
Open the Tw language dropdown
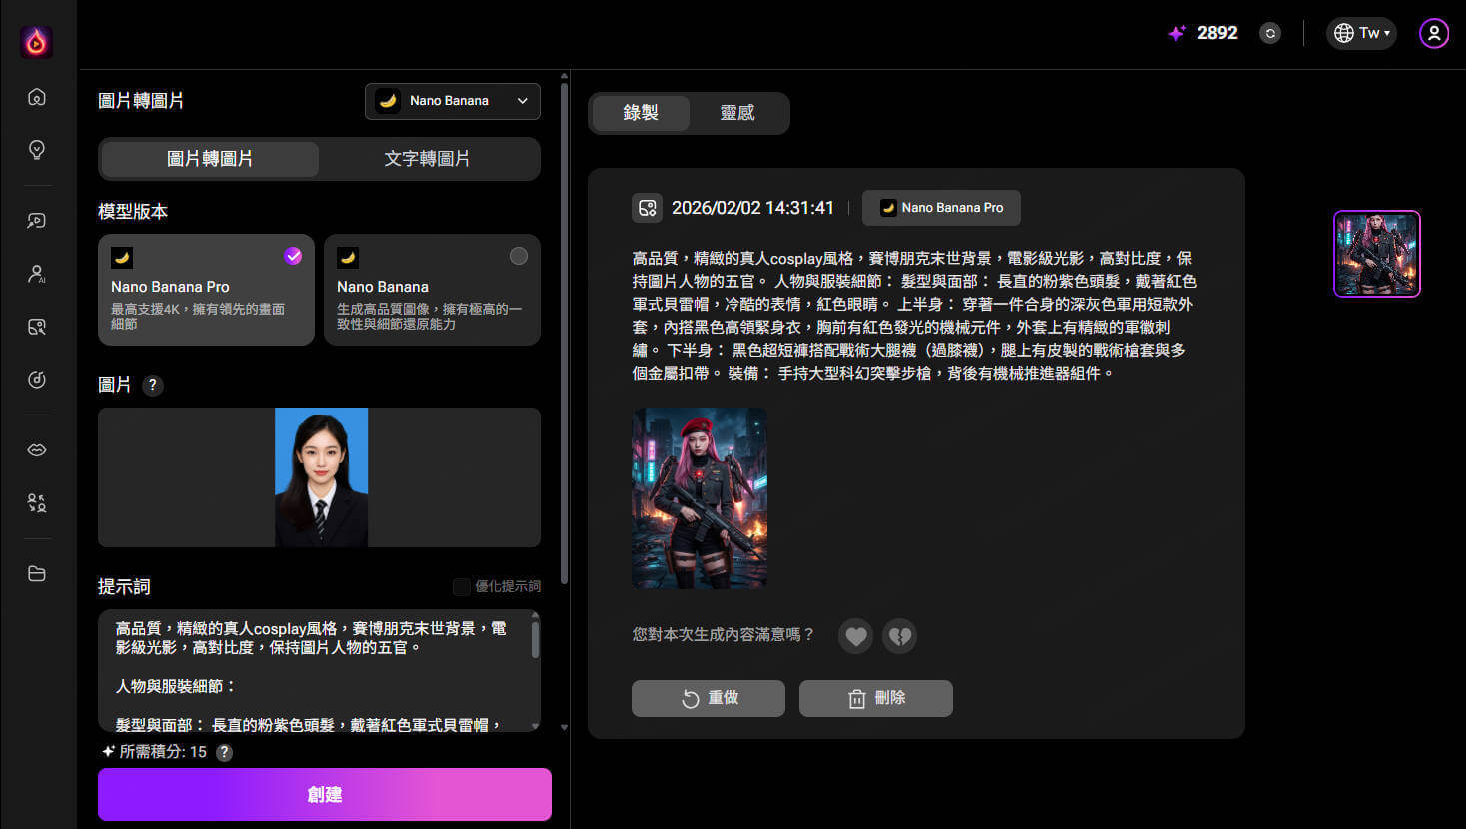1361,33
